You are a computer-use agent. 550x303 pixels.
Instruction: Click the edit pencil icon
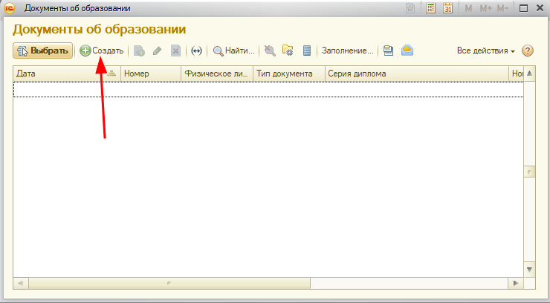click(157, 50)
